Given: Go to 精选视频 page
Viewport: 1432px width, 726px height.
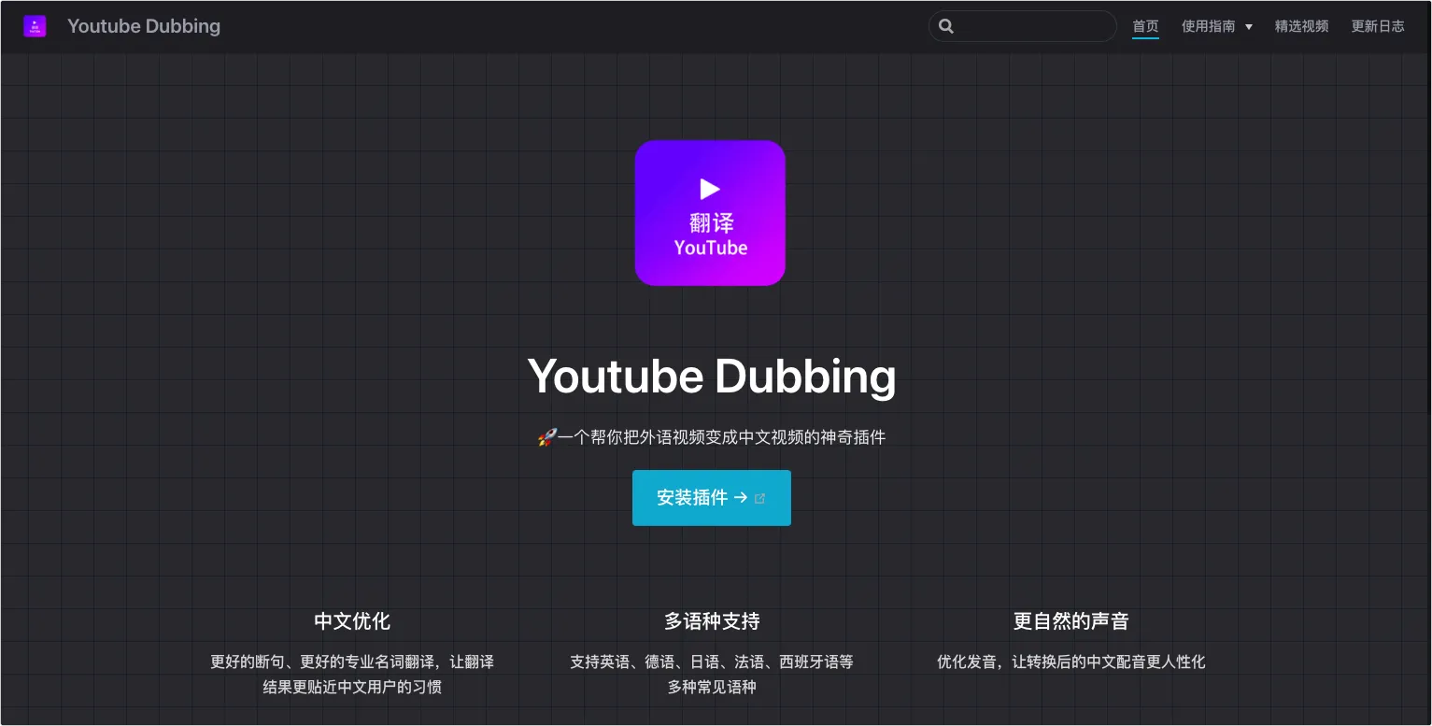Looking at the screenshot, I should (1301, 26).
